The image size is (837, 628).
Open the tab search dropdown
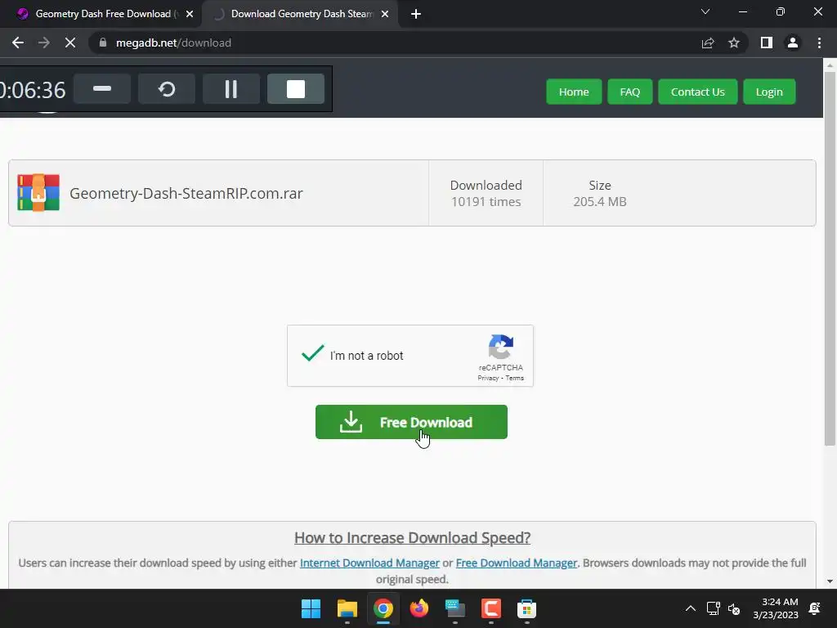(705, 11)
